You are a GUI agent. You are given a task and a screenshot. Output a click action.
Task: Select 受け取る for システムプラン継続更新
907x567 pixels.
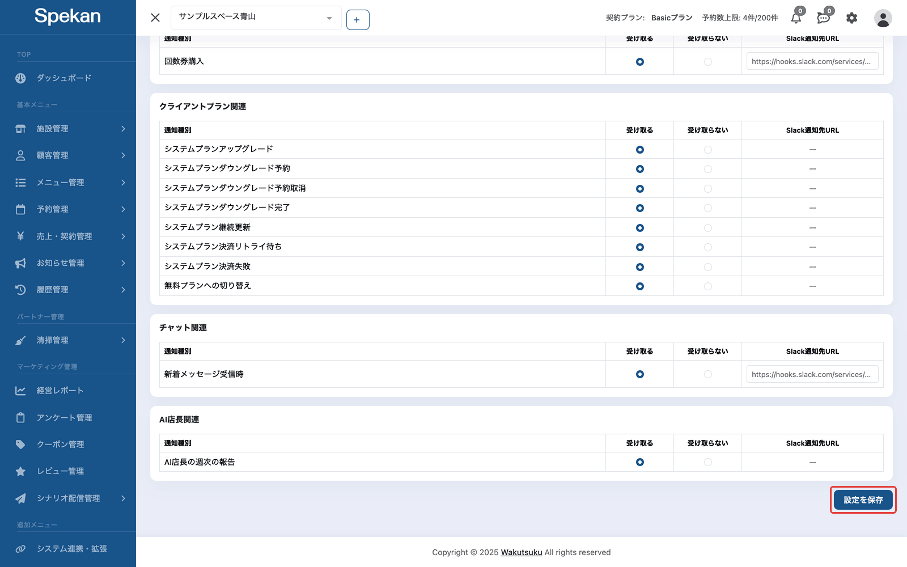(640, 228)
